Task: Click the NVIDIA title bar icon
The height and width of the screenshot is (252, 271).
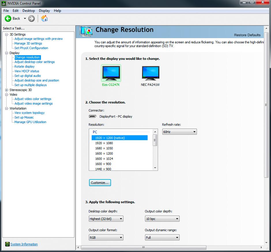Action: click(x=4, y=3)
